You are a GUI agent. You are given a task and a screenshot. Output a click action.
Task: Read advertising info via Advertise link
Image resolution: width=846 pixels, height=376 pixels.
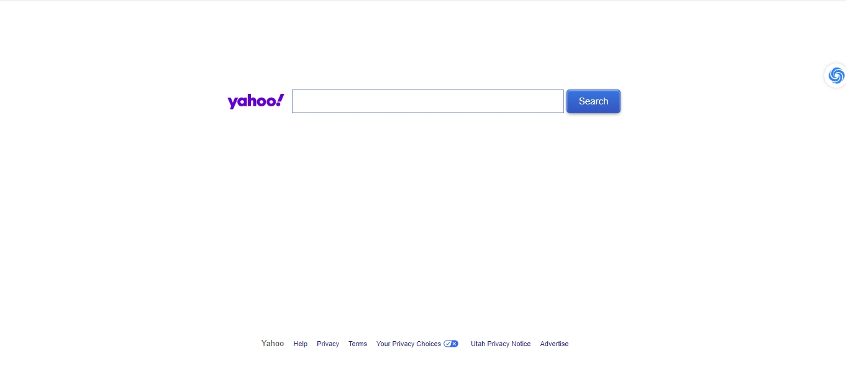pyautogui.click(x=554, y=344)
